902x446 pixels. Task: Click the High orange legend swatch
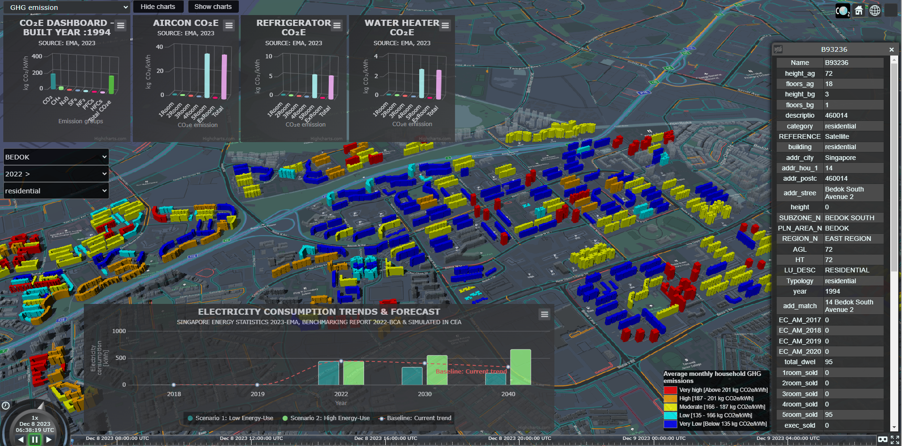click(x=670, y=398)
